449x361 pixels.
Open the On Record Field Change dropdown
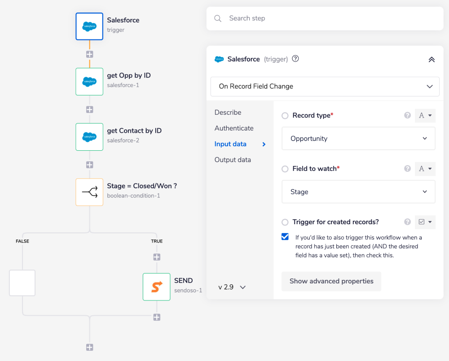(x=325, y=86)
